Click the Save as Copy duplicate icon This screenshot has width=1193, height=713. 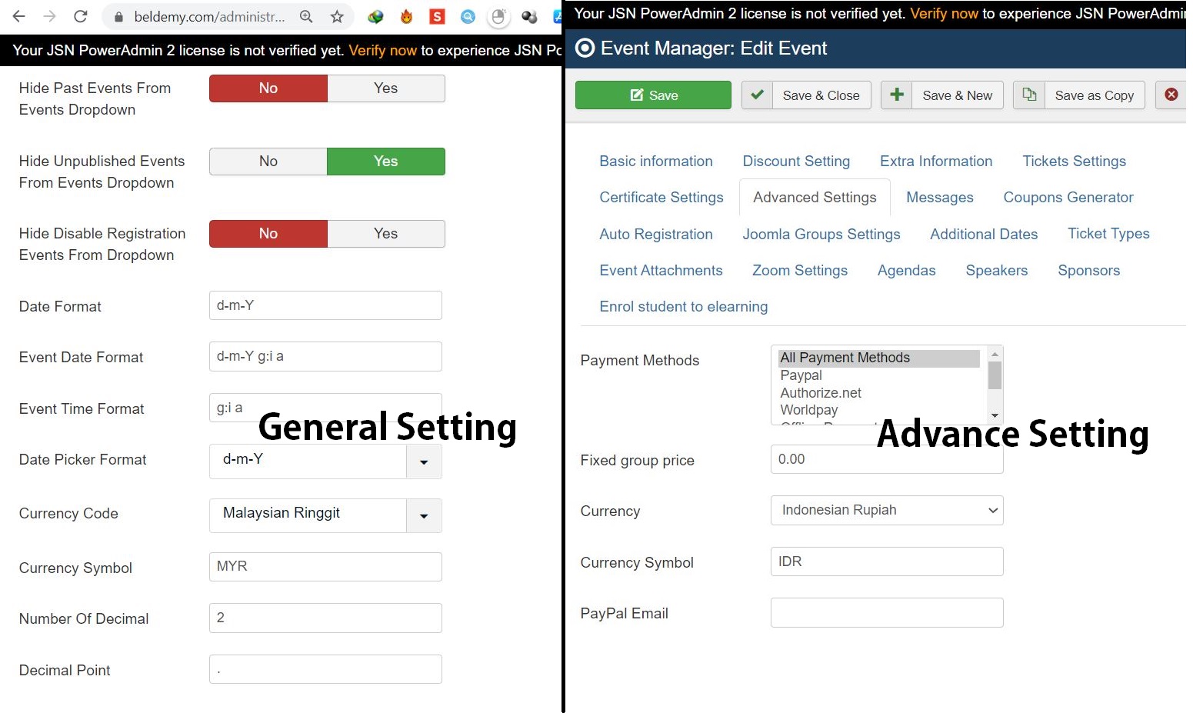pyautogui.click(x=1029, y=95)
